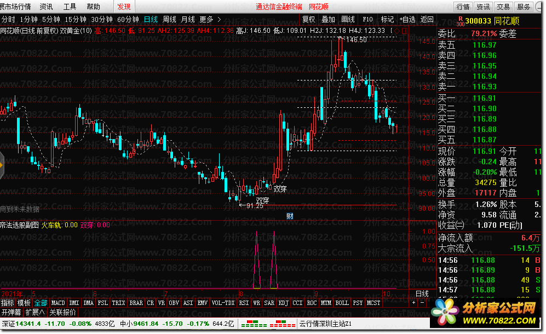
Task: Click the first red-green market status indicator
Action: pos(254,324)
